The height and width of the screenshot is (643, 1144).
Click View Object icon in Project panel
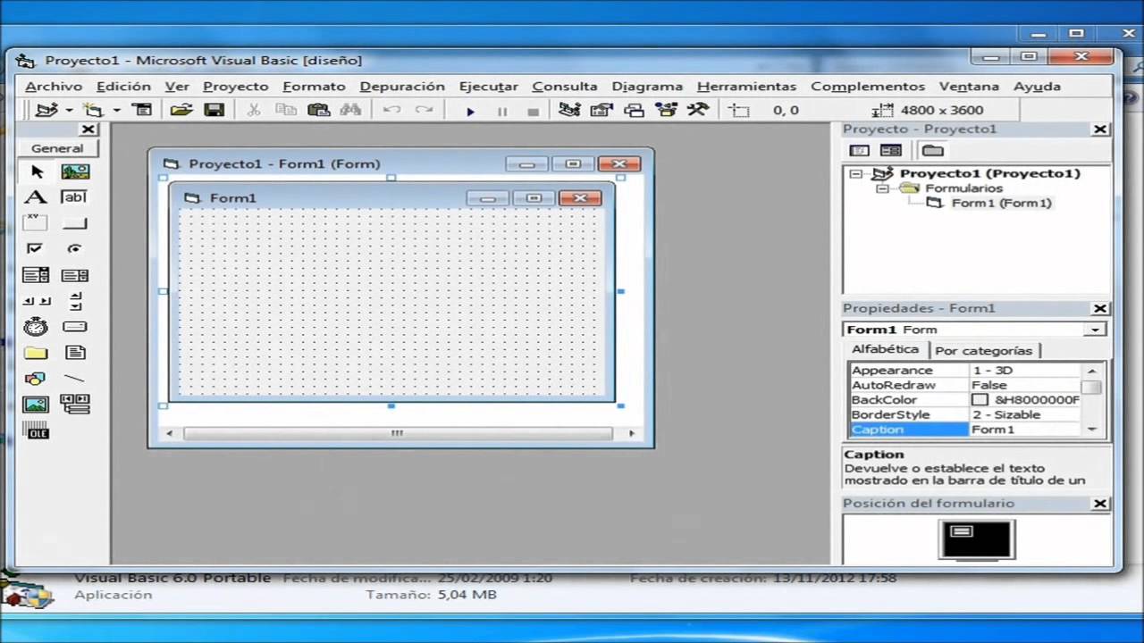click(x=890, y=151)
